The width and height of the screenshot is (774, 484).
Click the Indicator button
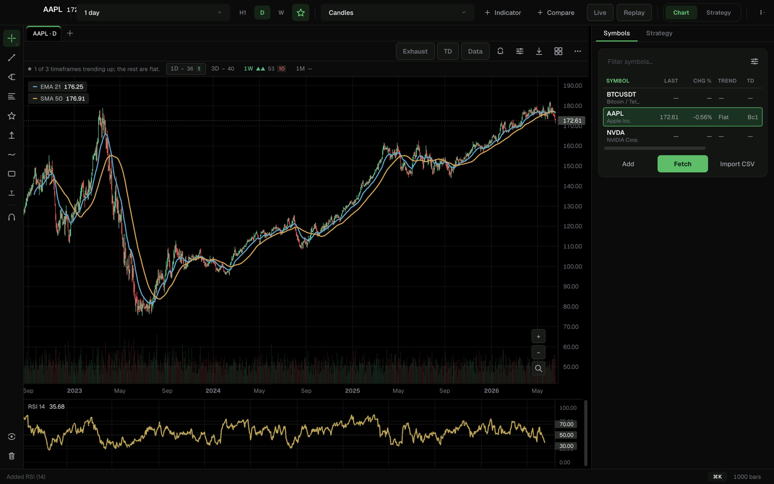tap(503, 13)
